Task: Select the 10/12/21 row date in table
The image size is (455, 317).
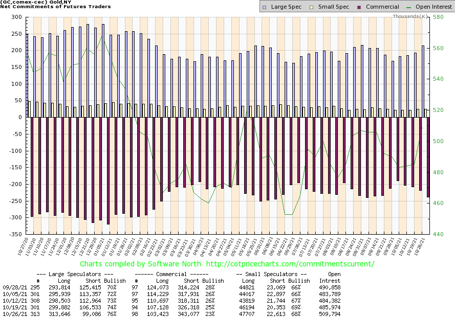Action: click(x=13, y=301)
